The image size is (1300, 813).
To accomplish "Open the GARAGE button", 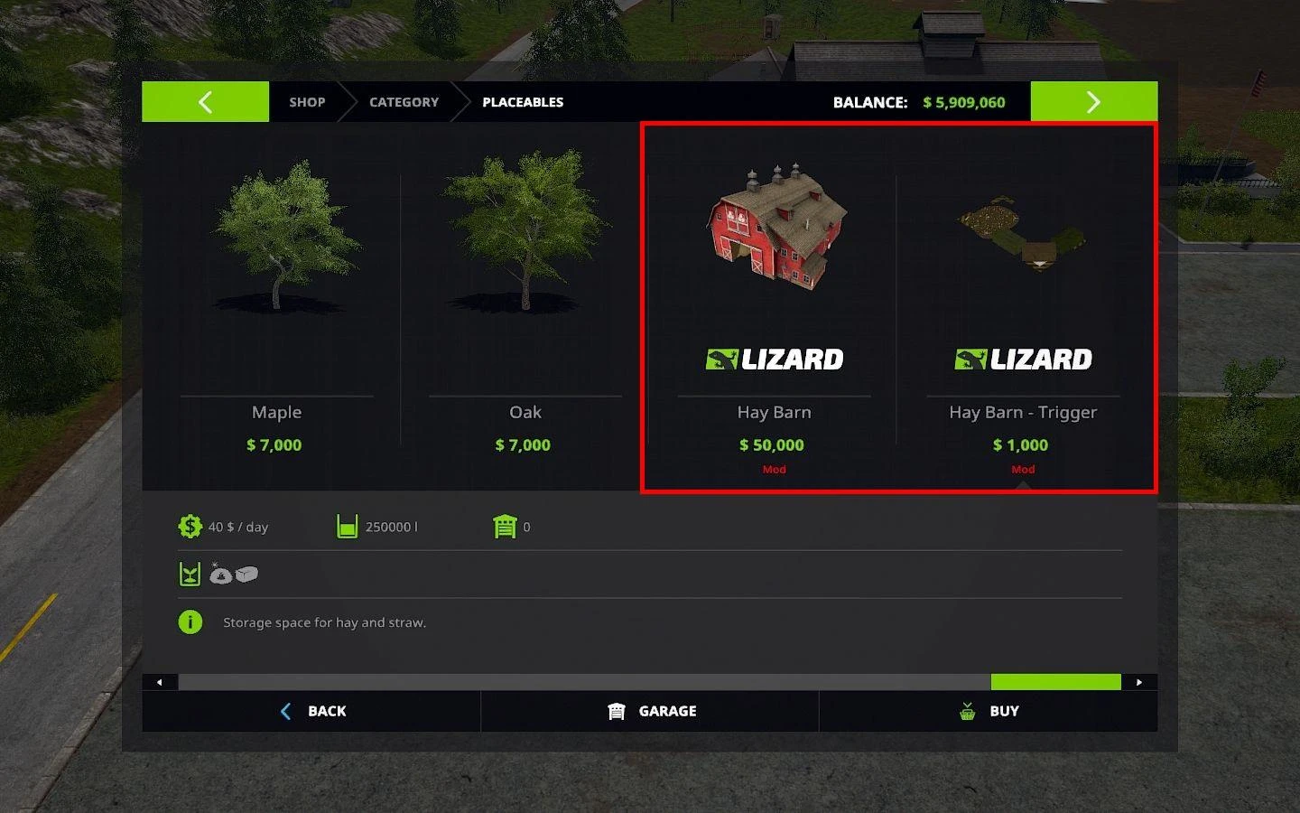I will 650,711.
